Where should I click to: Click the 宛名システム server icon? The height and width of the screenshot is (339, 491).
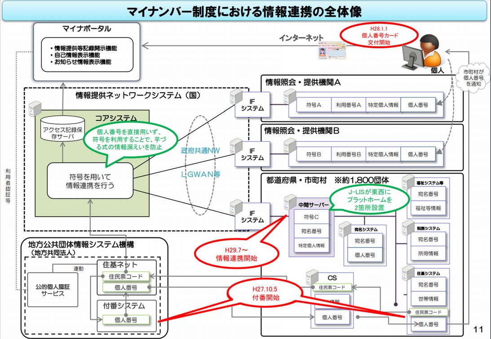tap(345, 229)
